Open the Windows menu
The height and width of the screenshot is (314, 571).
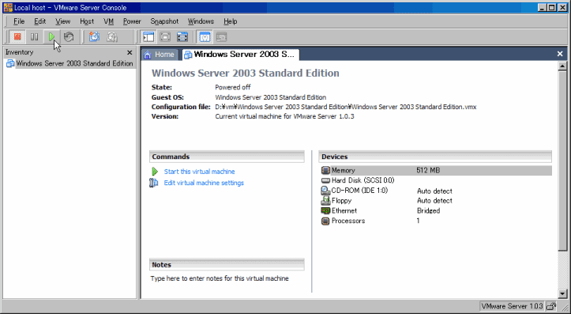tap(201, 21)
